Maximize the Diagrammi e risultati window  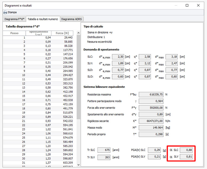[x=187, y=5]
